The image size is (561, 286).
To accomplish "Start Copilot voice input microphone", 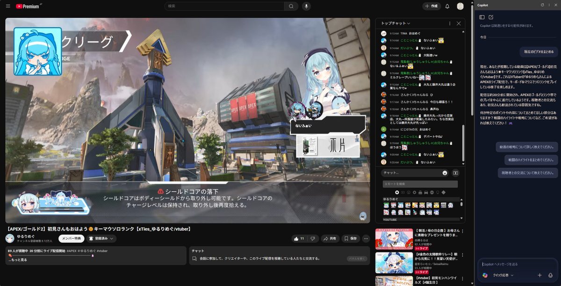I will [550, 275].
